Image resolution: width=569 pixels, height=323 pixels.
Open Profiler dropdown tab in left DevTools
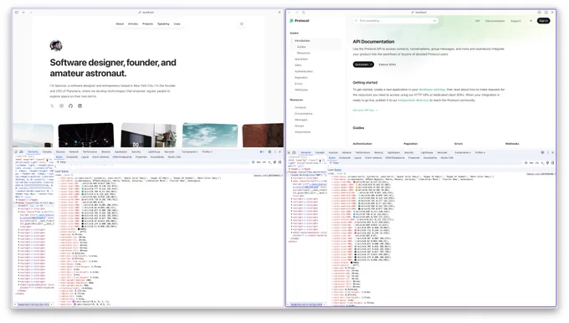point(208,151)
